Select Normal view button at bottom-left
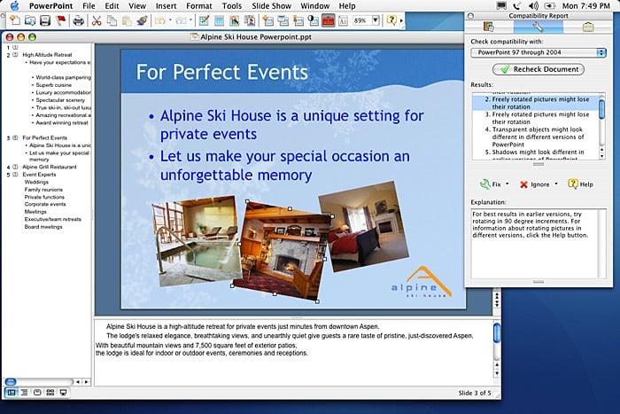Image resolution: width=620 pixels, height=414 pixels. [x=12, y=392]
